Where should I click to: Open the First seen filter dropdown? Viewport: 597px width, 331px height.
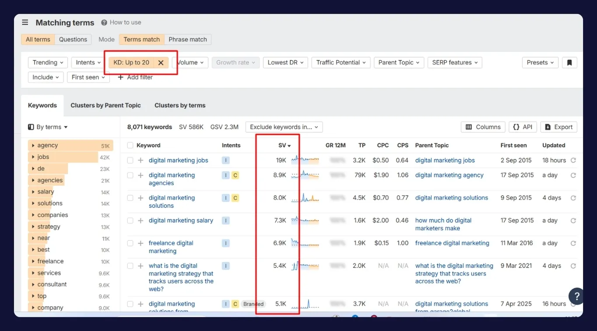tap(89, 77)
